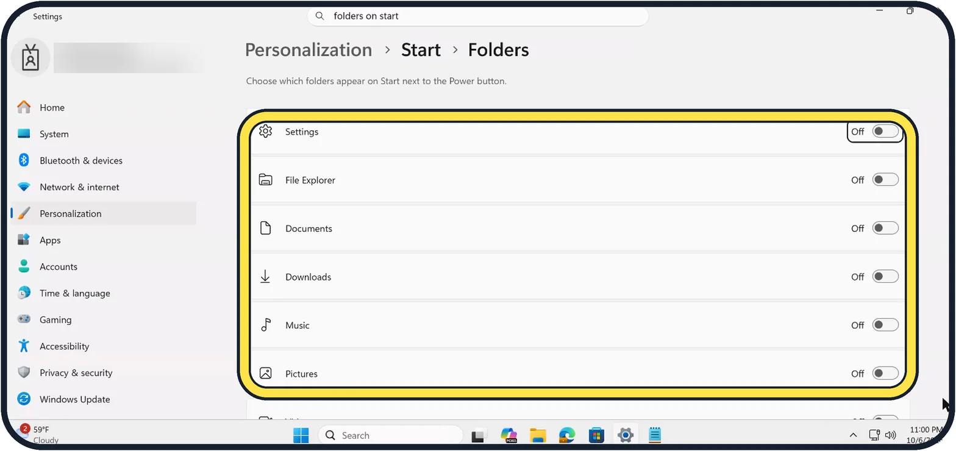This screenshot has height=451, width=956.
Task: Open Accounts settings
Action: tap(104, 266)
